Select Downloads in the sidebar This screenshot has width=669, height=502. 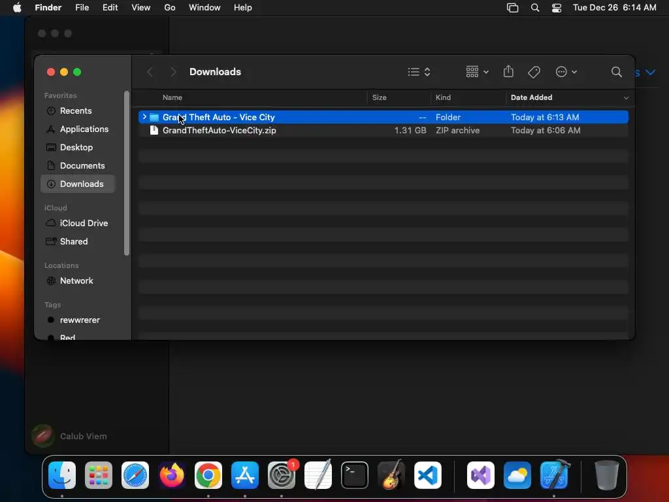tap(78, 184)
